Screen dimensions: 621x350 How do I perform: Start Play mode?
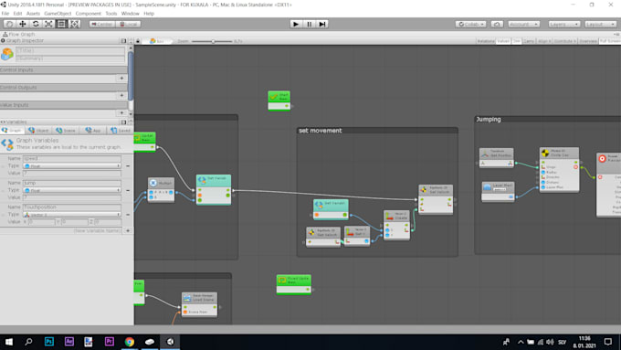(296, 24)
